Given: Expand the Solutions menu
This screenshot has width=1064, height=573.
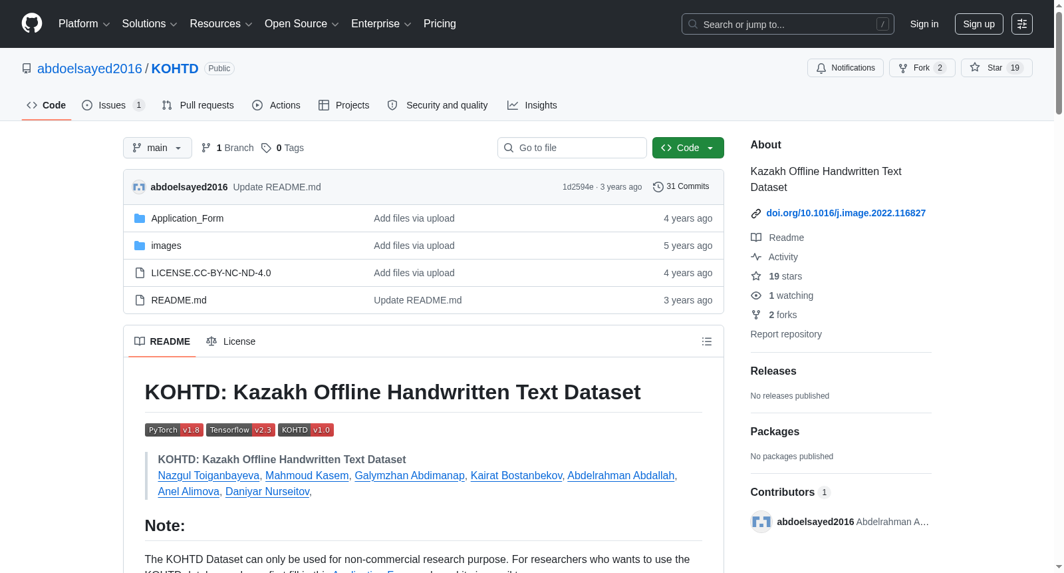Looking at the screenshot, I should click(150, 24).
